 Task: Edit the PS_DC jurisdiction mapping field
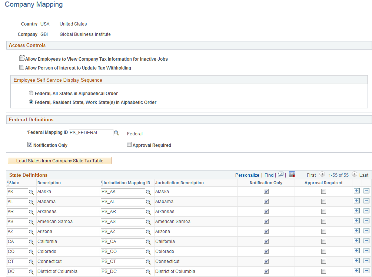coord(123,271)
